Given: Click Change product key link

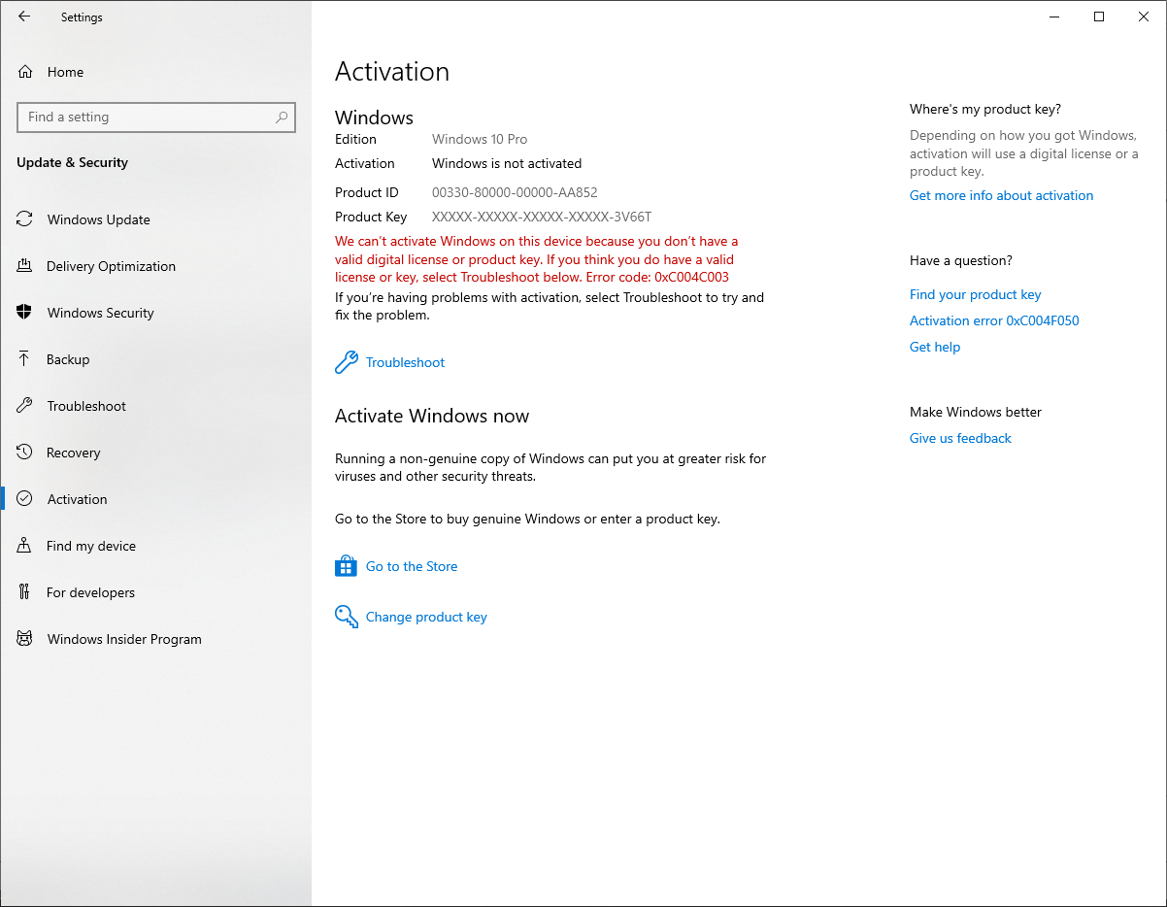Looking at the screenshot, I should 426,617.
